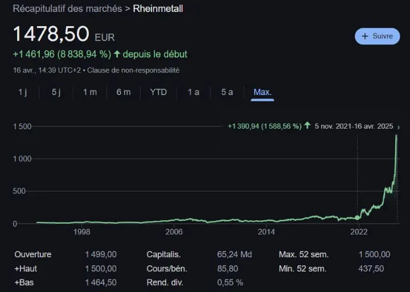Click the Capitalis. label

163,254
